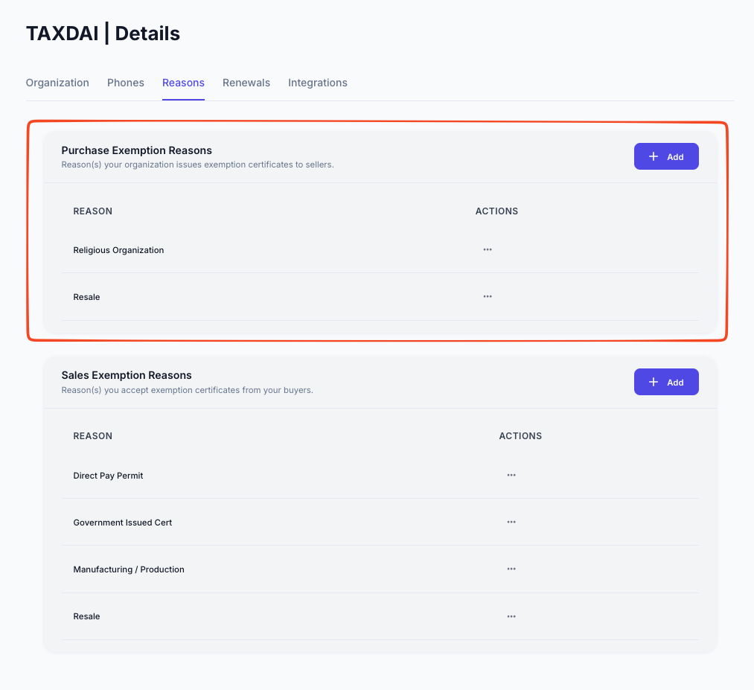This screenshot has height=690, width=754.
Task: Add a new Sales Exemption Reason
Action: pos(666,382)
